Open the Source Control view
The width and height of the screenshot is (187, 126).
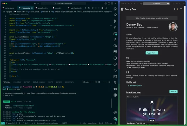115,21
